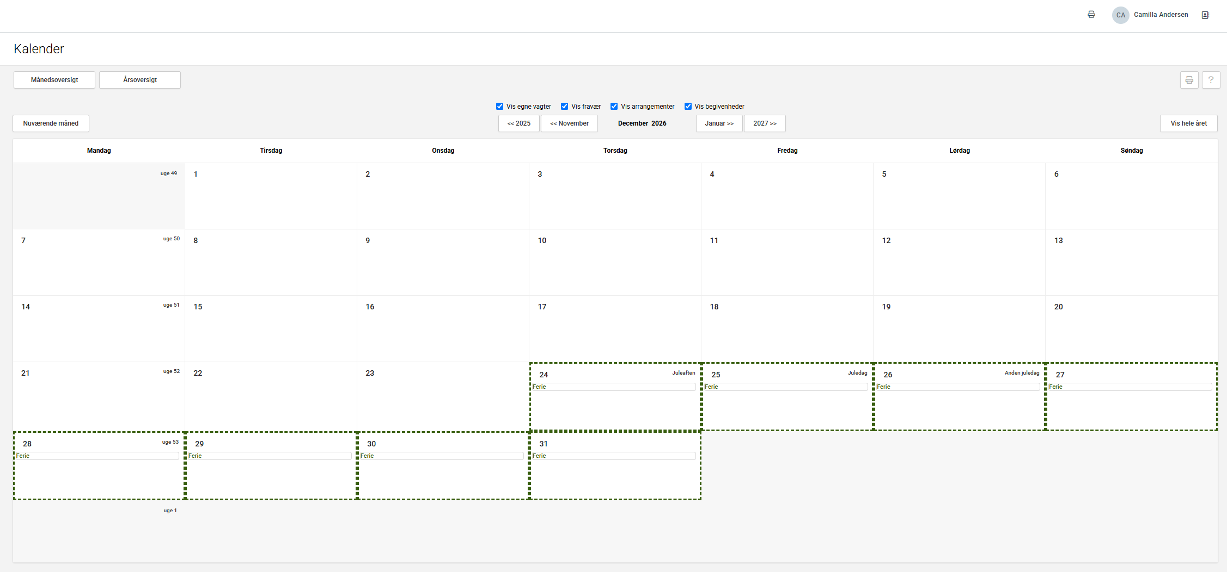Click the Torsdag column header
The height and width of the screenshot is (572, 1227).
(615, 151)
